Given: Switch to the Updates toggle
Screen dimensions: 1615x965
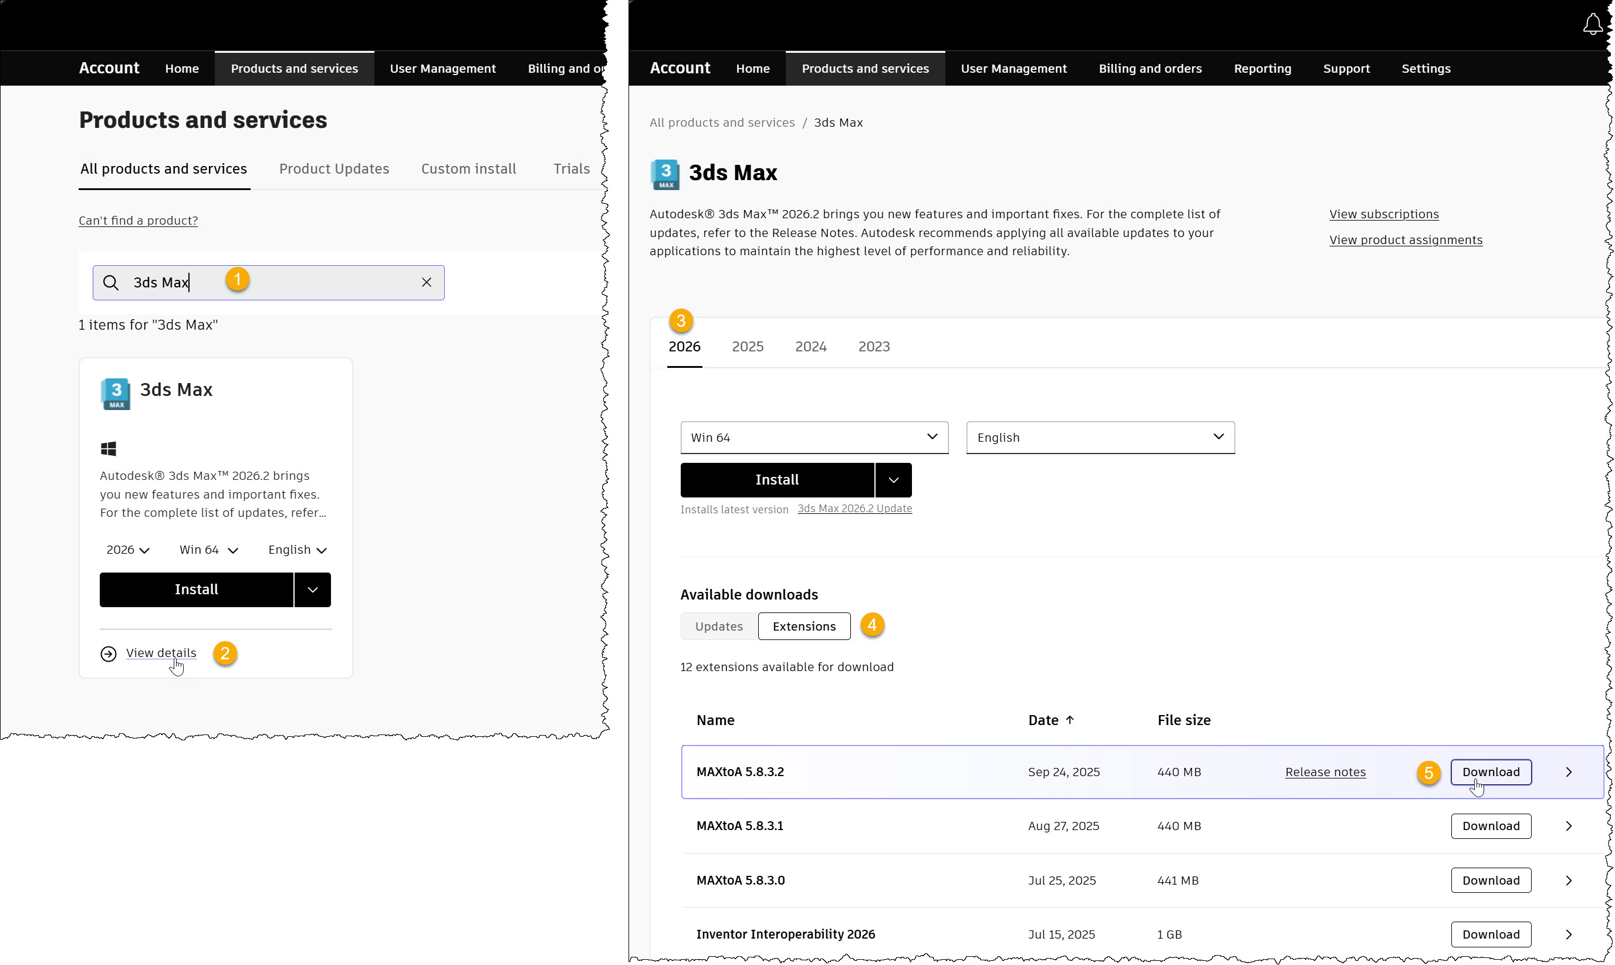Looking at the screenshot, I should coord(719,626).
